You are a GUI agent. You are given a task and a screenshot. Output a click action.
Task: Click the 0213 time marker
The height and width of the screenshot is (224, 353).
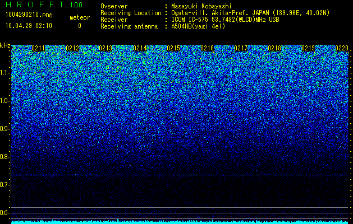click(x=106, y=48)
